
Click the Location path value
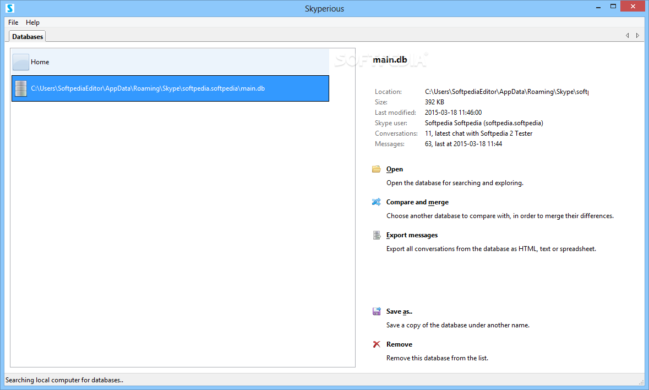click(x=506, y=92)
